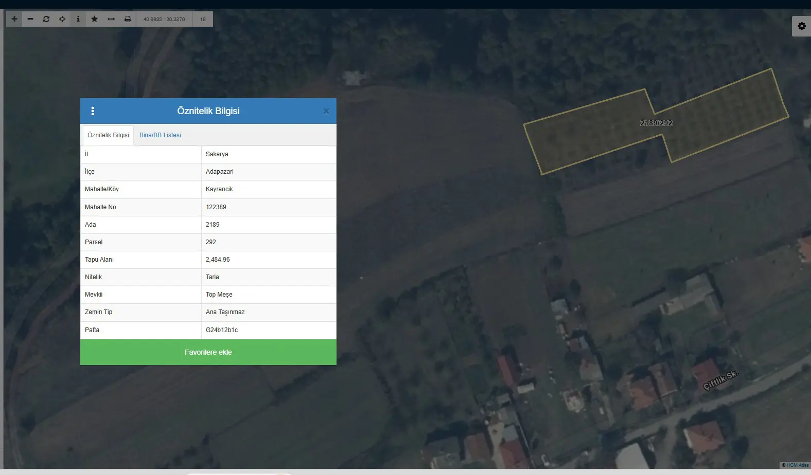Viewport: 811px width, 475px height.
Task: Select the distance measure arrow tool
Action: (111, 19)
